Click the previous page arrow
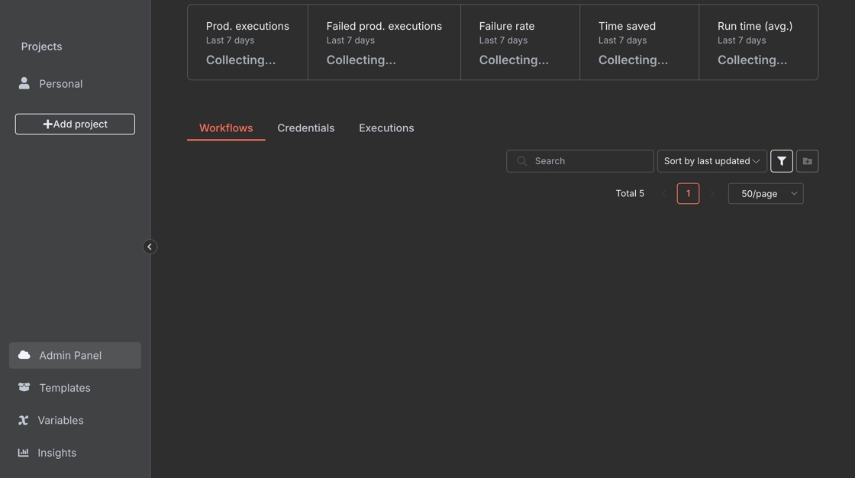Viewport: 855px width, 478px height. pyautogui.click(x=663, y=194)
